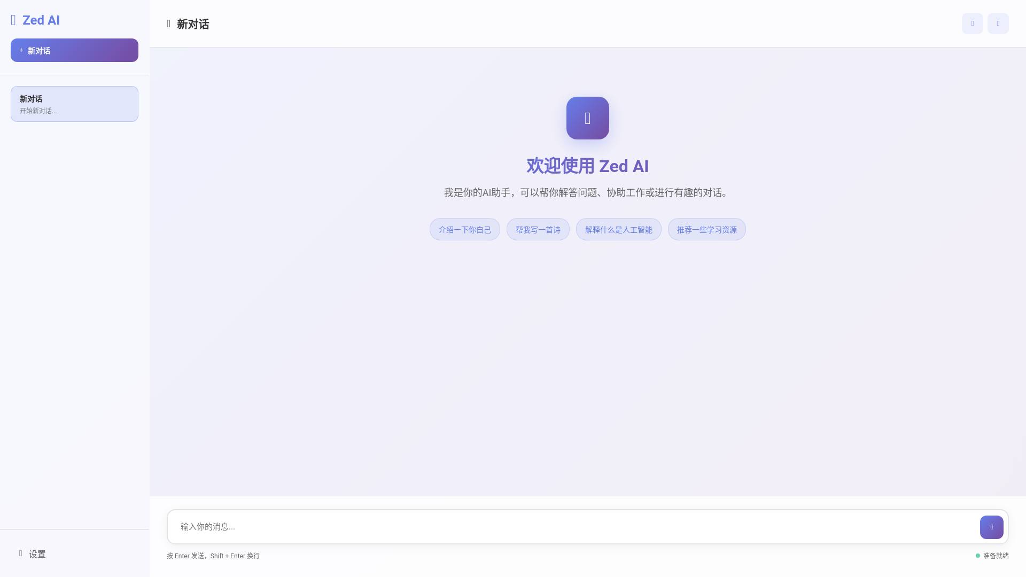Choose suggestion 介绍一下你自己
This screenshot has width=1026, height=577.
coord(465,229)
